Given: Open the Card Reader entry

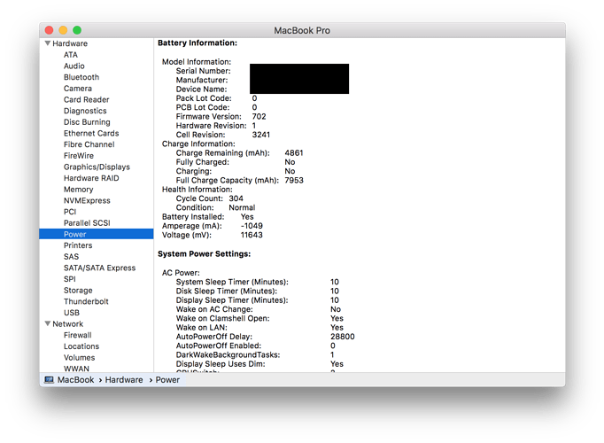Looking at the screenshot, I should (86, 99).
